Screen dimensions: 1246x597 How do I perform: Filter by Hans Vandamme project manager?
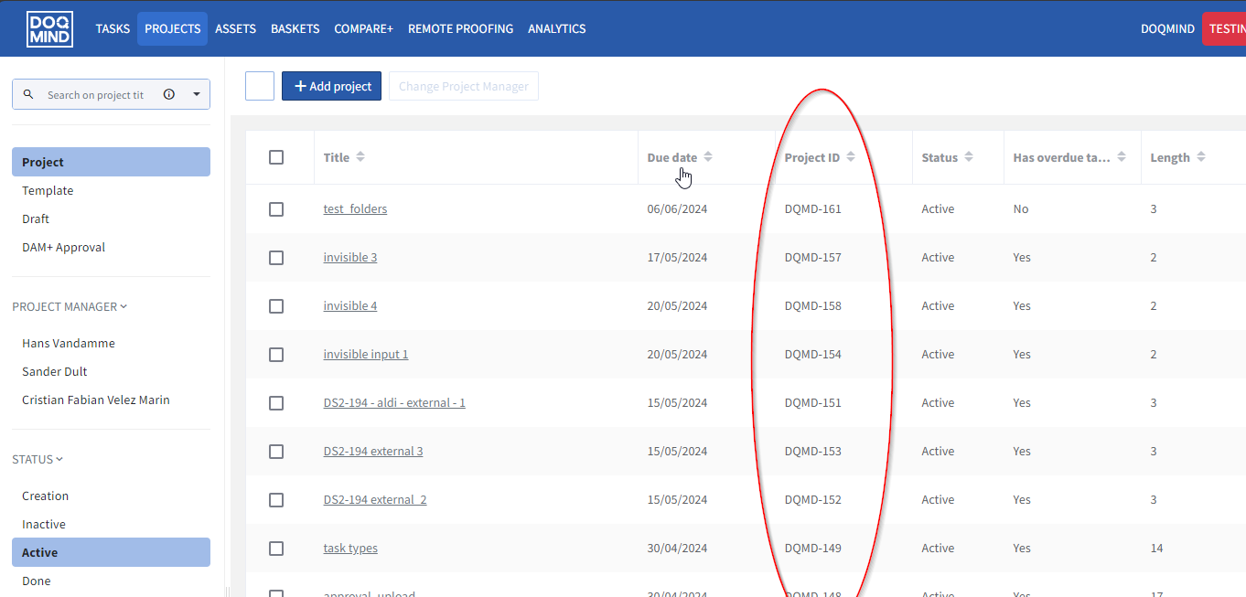(69, 344)
